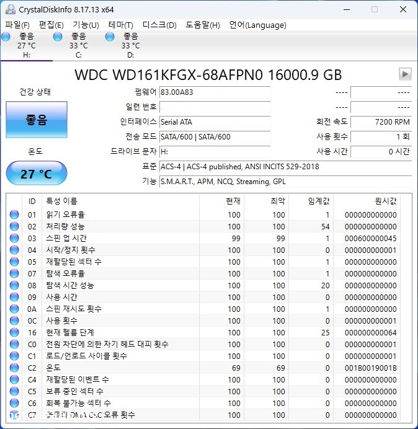Click the transfer mode field SATA/600
Image resolution: width=418 pixels, height=429 pixels.
coord(215,136)
